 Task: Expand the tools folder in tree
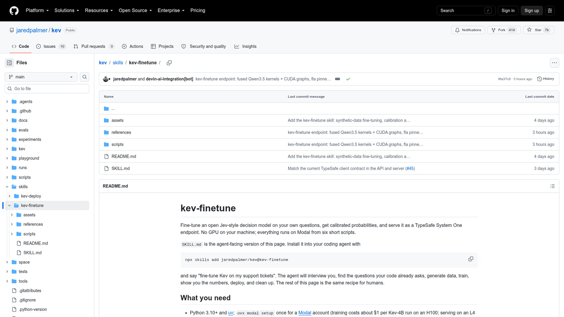[x=7, y=281]
